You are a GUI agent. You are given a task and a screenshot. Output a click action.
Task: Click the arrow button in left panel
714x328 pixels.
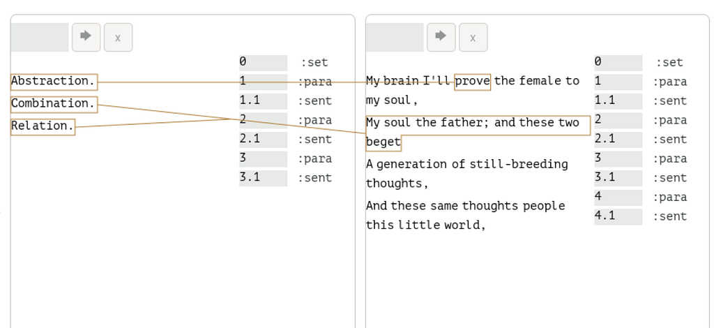coord(86,38)
